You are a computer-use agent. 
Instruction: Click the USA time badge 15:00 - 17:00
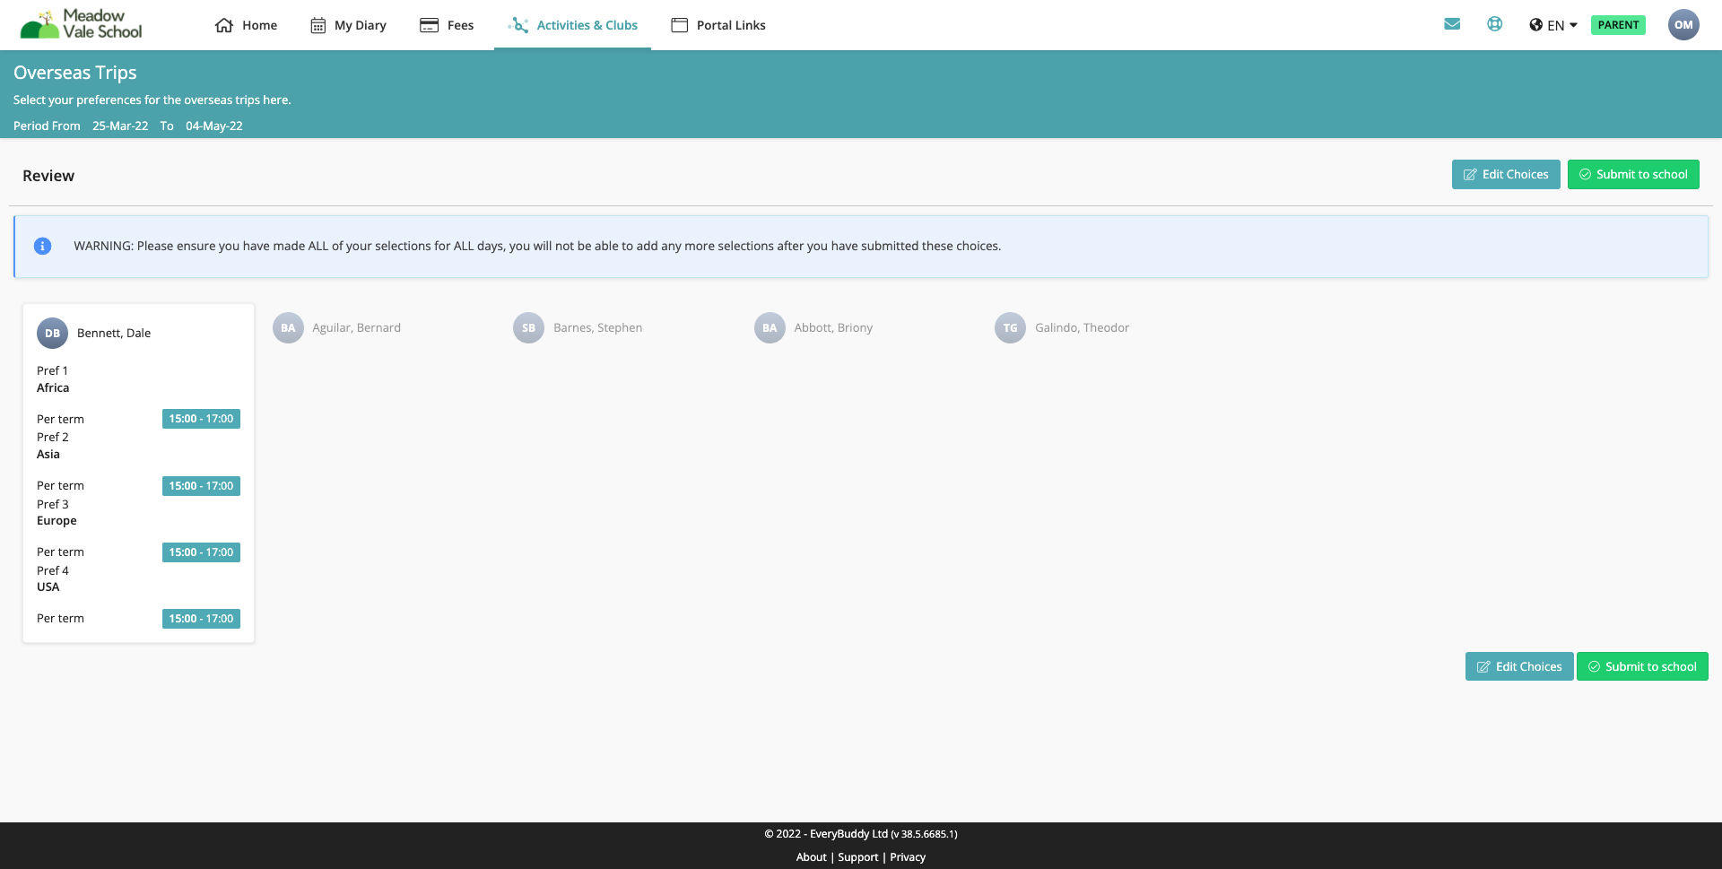(201, 619)
